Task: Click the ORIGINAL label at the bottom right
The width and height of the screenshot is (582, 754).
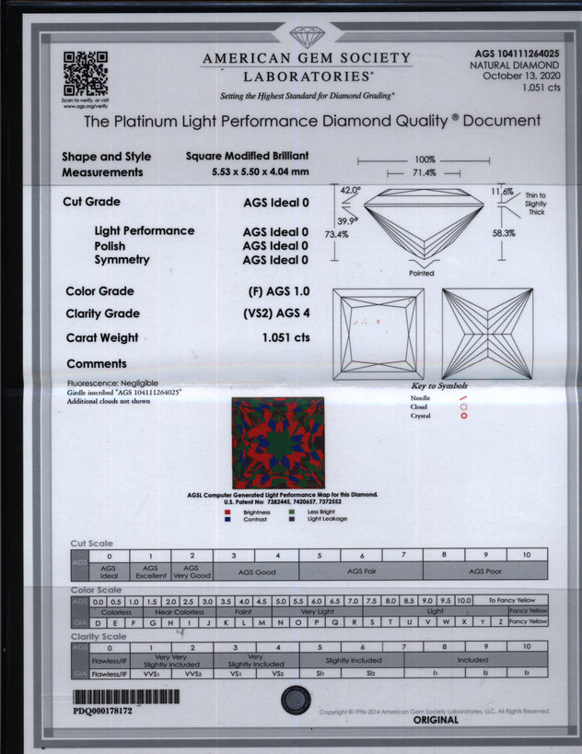Action: [436, 720]
